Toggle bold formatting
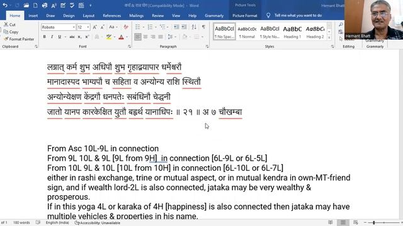This screenshot has width=403, height=226. [x=45, y=37]
